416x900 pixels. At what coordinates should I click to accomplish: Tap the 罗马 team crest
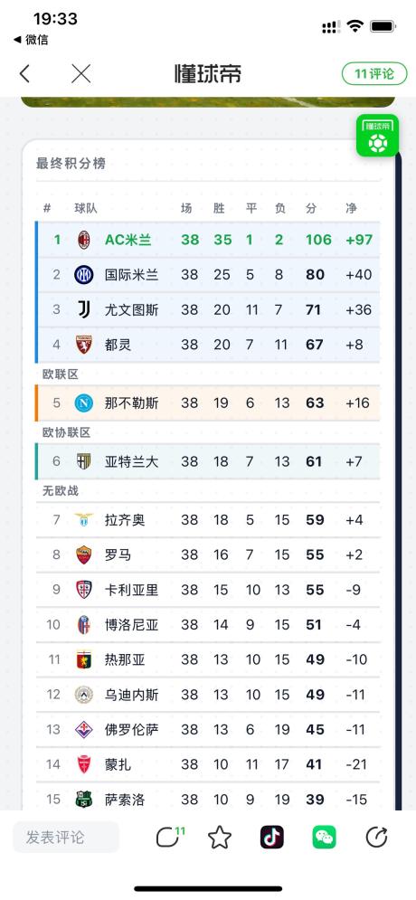[84, 555]
